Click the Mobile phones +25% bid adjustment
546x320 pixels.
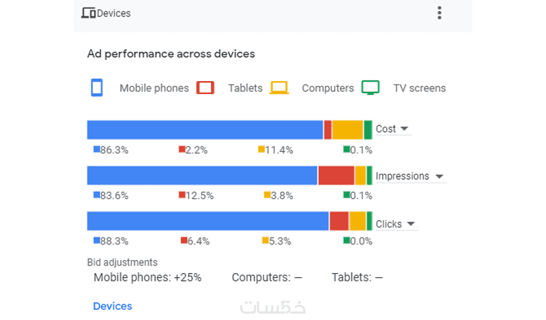click(147, 277)
